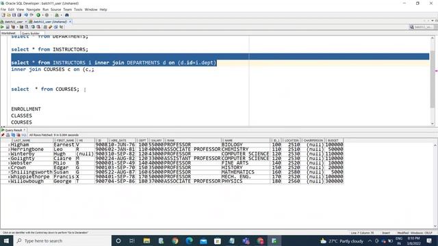Open the Explain Plan dropdown arrow
Viewport: 438px width, 246px height.
17,27
